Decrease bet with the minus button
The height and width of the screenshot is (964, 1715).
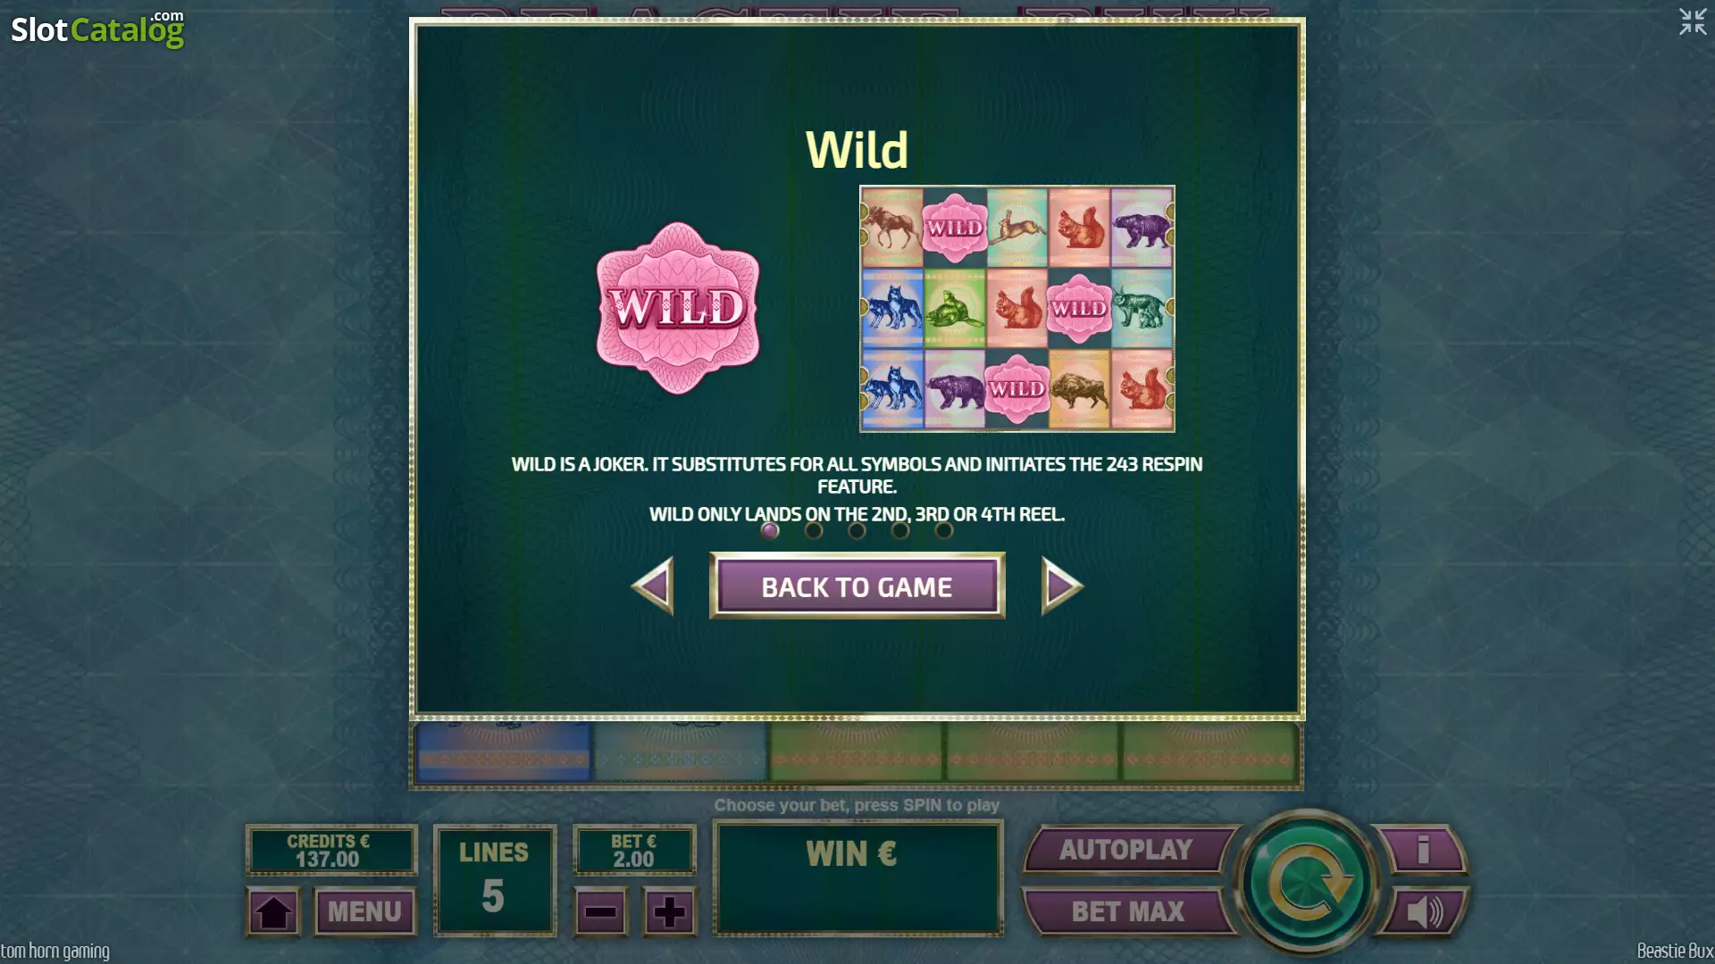tap(600, 912)
